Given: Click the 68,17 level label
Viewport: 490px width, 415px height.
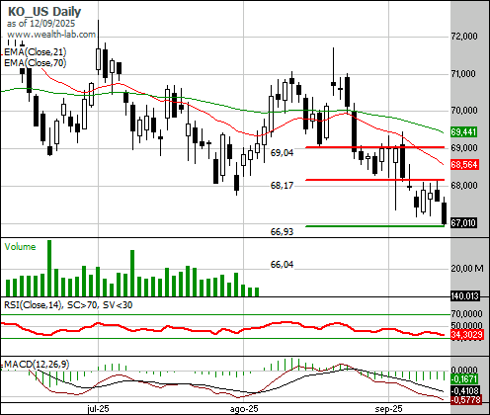Looking at the screenshot, I should (x=282, y=186).
